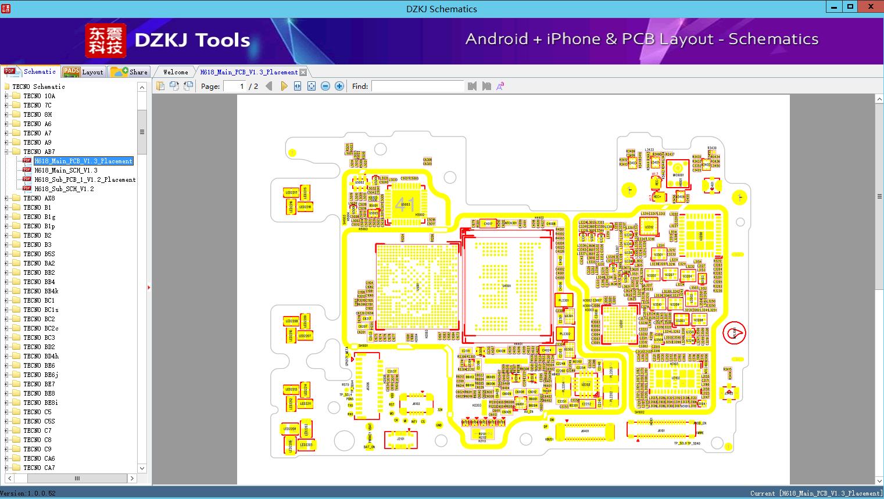Viewport: 884px width, 499px height.
Task: Click the tree panel scroll-up arrow
Action: 142,87
